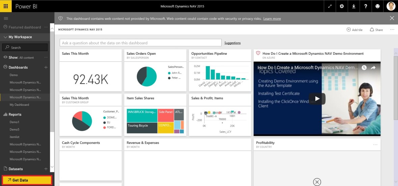Open the settings gear icon
Viewport: 398px width, 186px height.
point(342,6)
